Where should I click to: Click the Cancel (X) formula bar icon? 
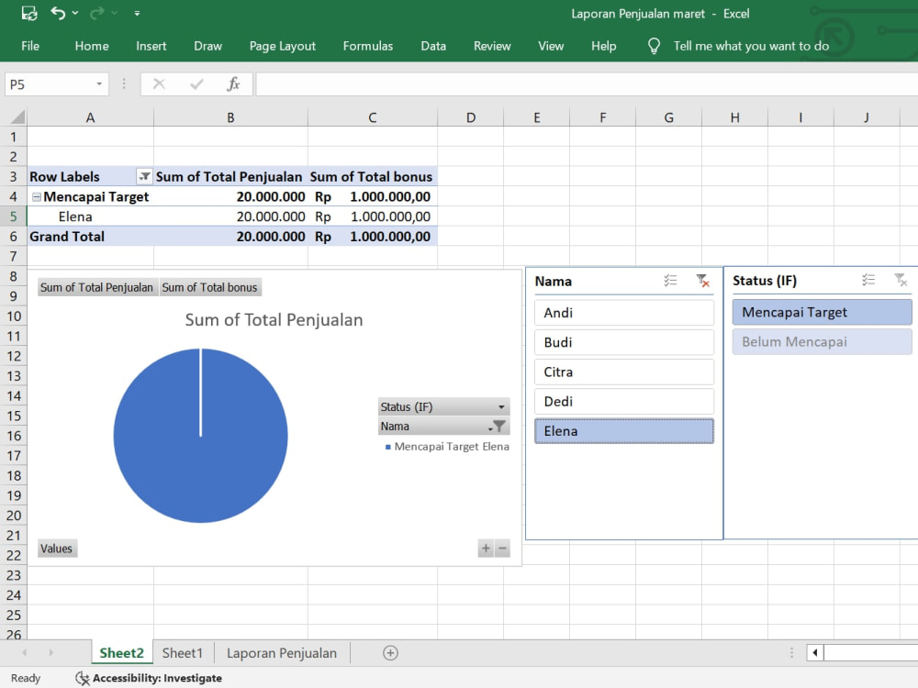(159, 84)
